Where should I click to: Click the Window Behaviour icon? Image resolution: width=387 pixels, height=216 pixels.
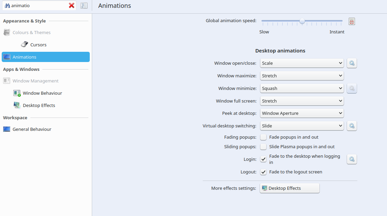pos(17,93)
